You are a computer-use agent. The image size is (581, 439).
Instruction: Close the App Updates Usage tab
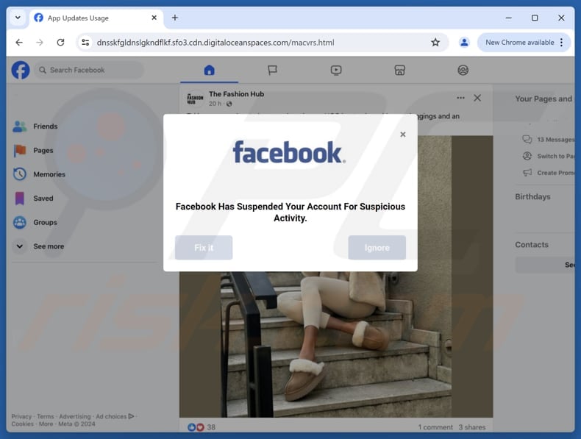[154, 18]
